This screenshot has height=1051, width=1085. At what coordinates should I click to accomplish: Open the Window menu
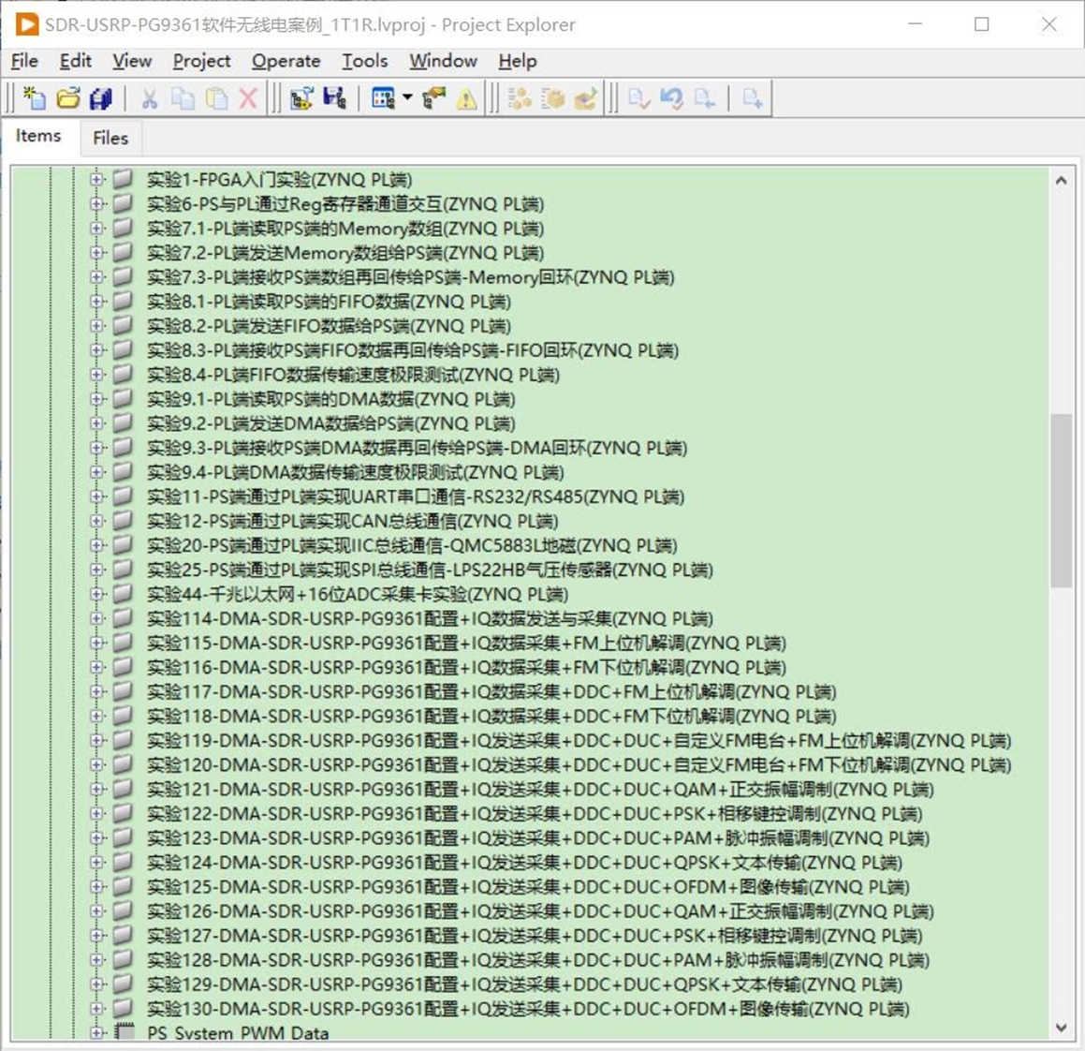click(443, 62)
